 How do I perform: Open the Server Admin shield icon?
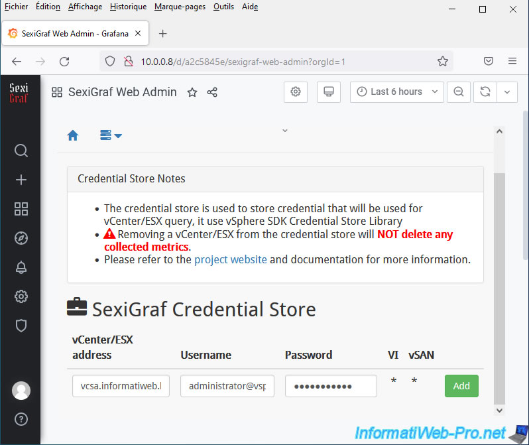pos(21,326)
